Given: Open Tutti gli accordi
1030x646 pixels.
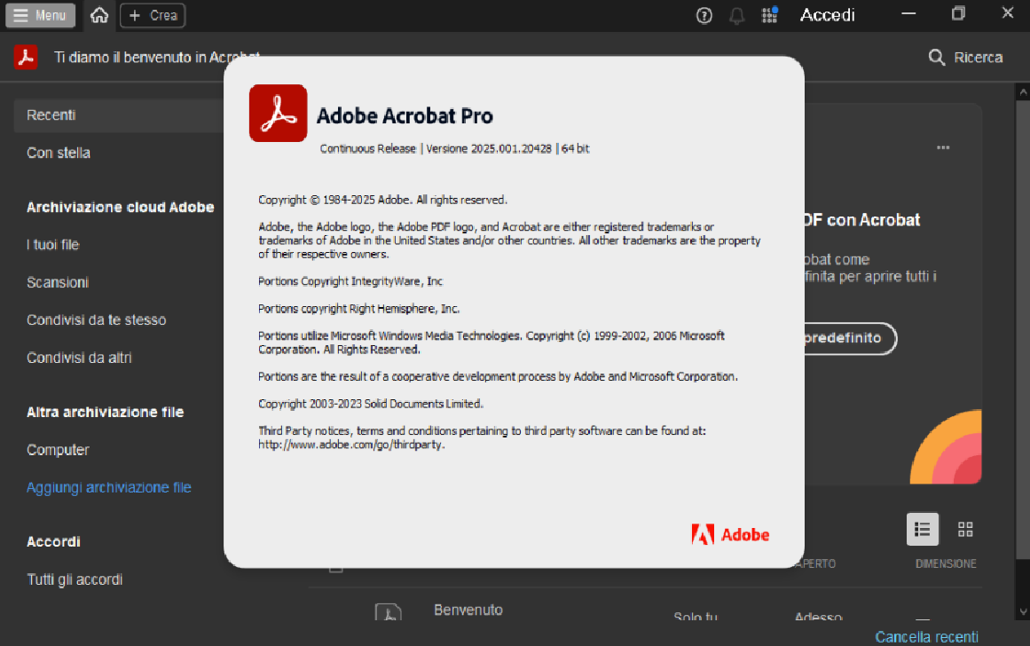Looking at the screenshot, I should 75,579.
